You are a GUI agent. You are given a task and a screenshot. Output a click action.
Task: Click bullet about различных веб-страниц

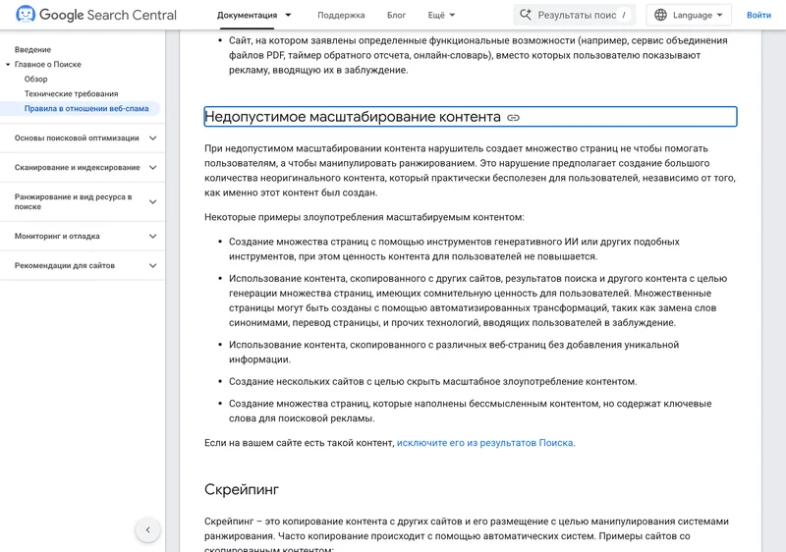click(x=454, y=353)
